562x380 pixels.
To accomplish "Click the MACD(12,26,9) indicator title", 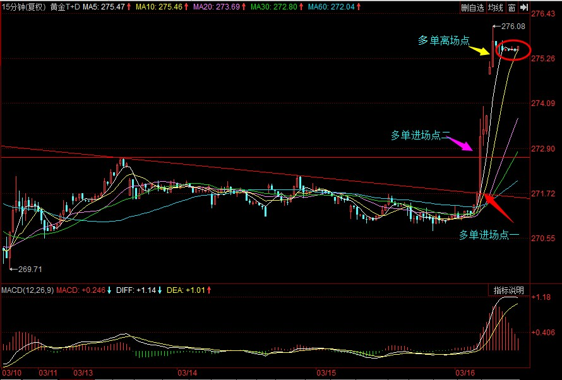I will 28,290.
